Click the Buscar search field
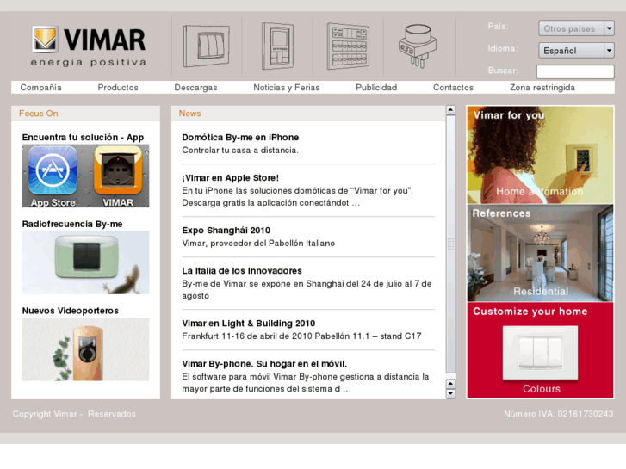This screenshot has width=626, height=469. pos(575,71)
